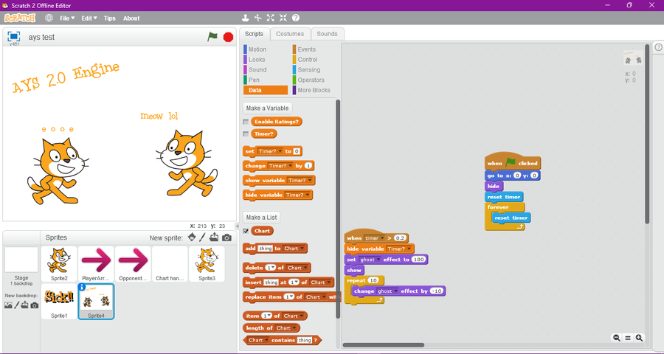Choose backdrop from library icon
The image size is (664, 354).
[8, 305]
